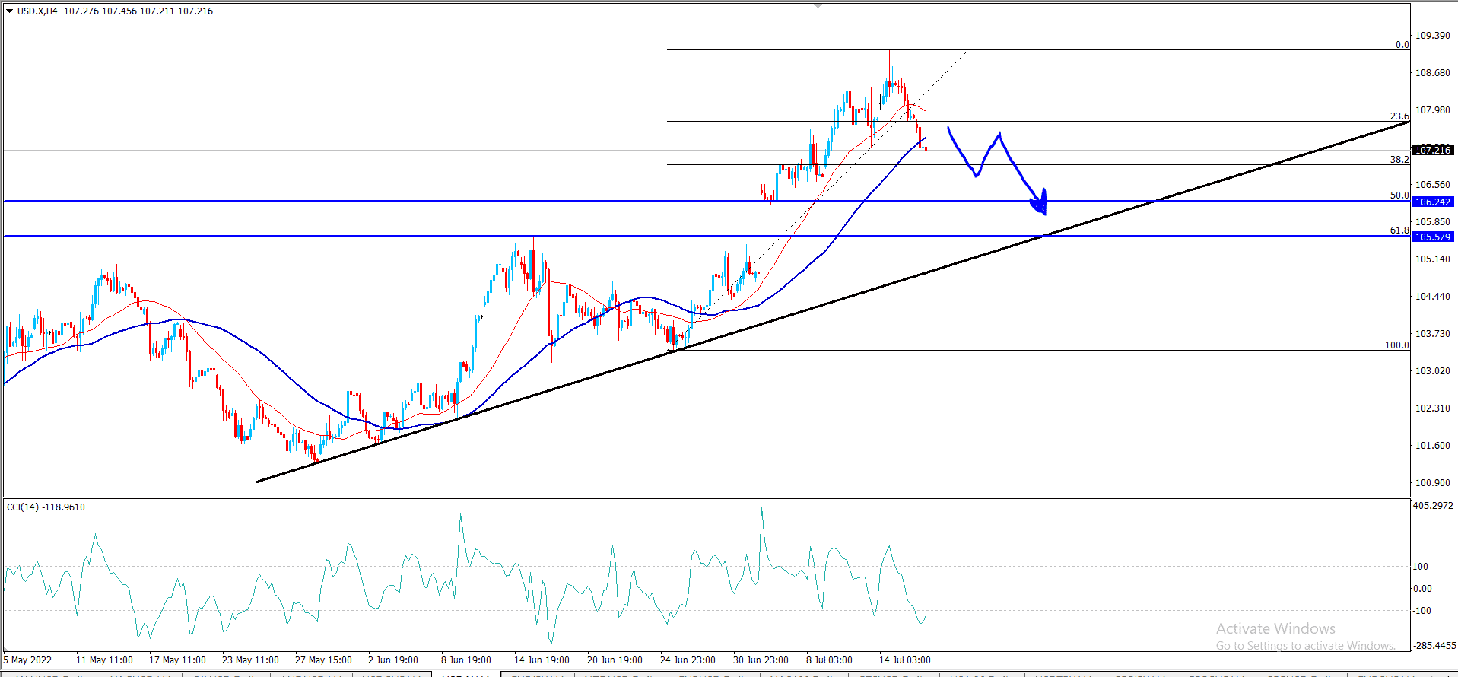Click the Fibonacci 23.6 level label

(1399, 116)
